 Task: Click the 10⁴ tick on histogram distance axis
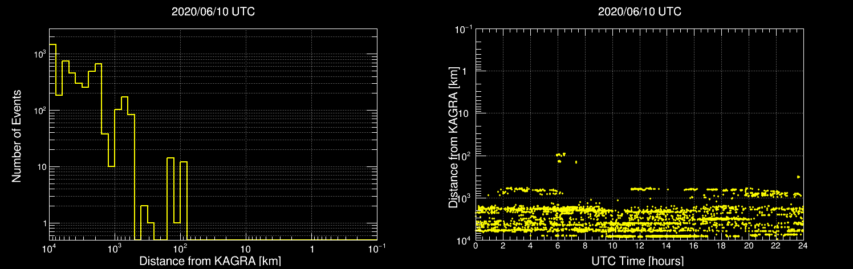click(x=50, y=248)
